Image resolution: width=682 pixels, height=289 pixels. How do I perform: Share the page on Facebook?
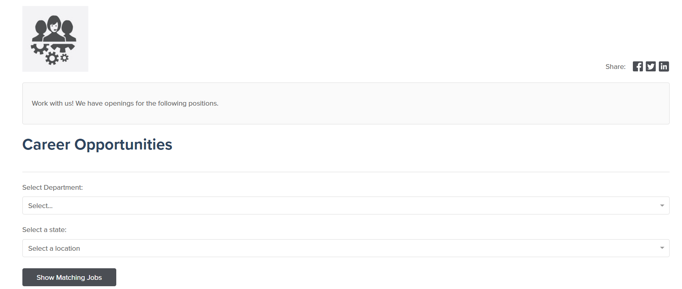click(638, 67)
